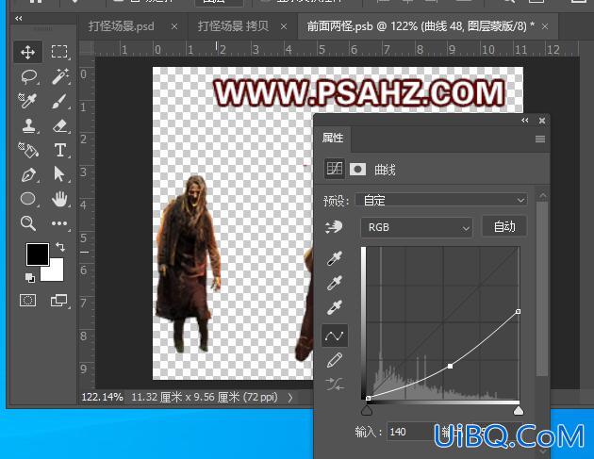594x459 pixels.
Task: Expand status bar info arrow
Action: point(290,398)
